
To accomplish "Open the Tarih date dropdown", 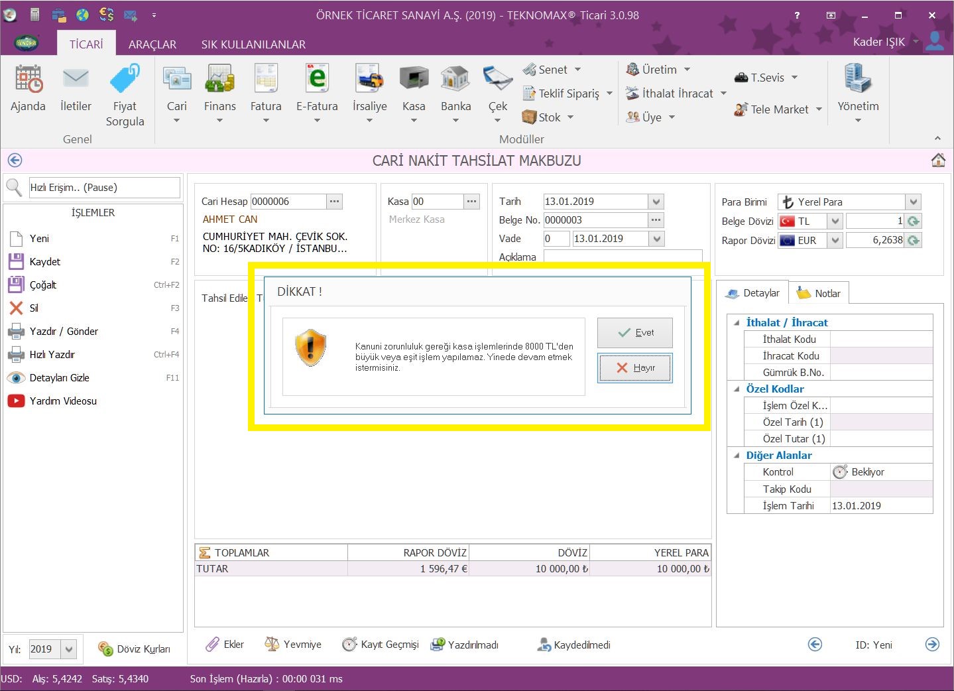I will point(656,202).
